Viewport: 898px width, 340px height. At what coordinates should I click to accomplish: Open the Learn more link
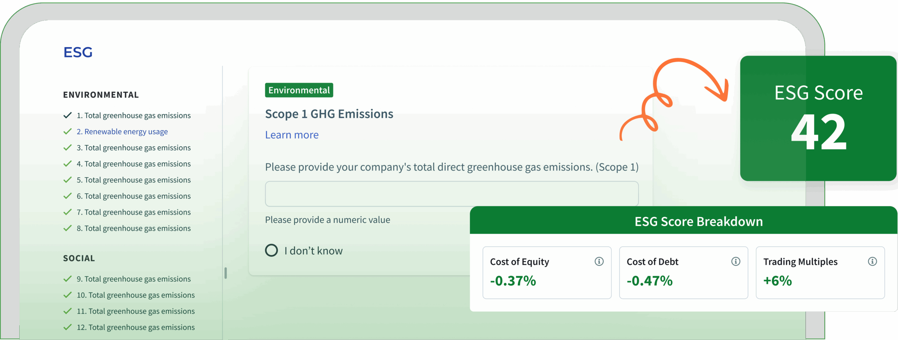[x=291, y=135]
